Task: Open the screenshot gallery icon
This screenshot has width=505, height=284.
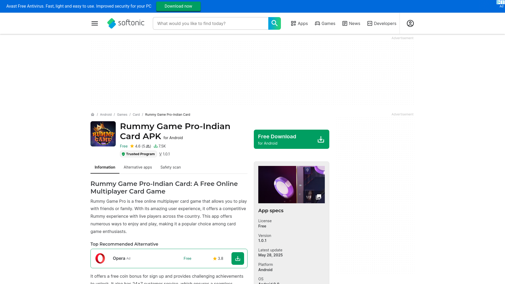Action: click(x=319, y=197)
